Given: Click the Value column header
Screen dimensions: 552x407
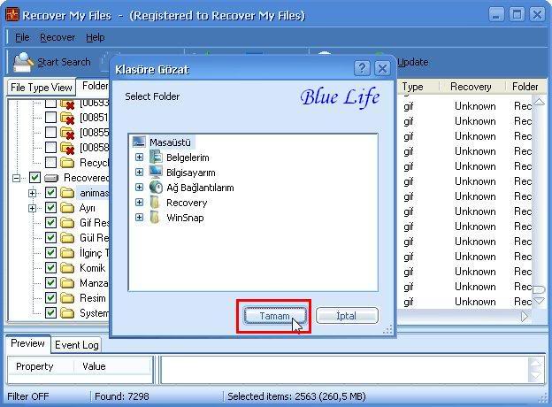Looking at the screenshot, I should [112, 366].
